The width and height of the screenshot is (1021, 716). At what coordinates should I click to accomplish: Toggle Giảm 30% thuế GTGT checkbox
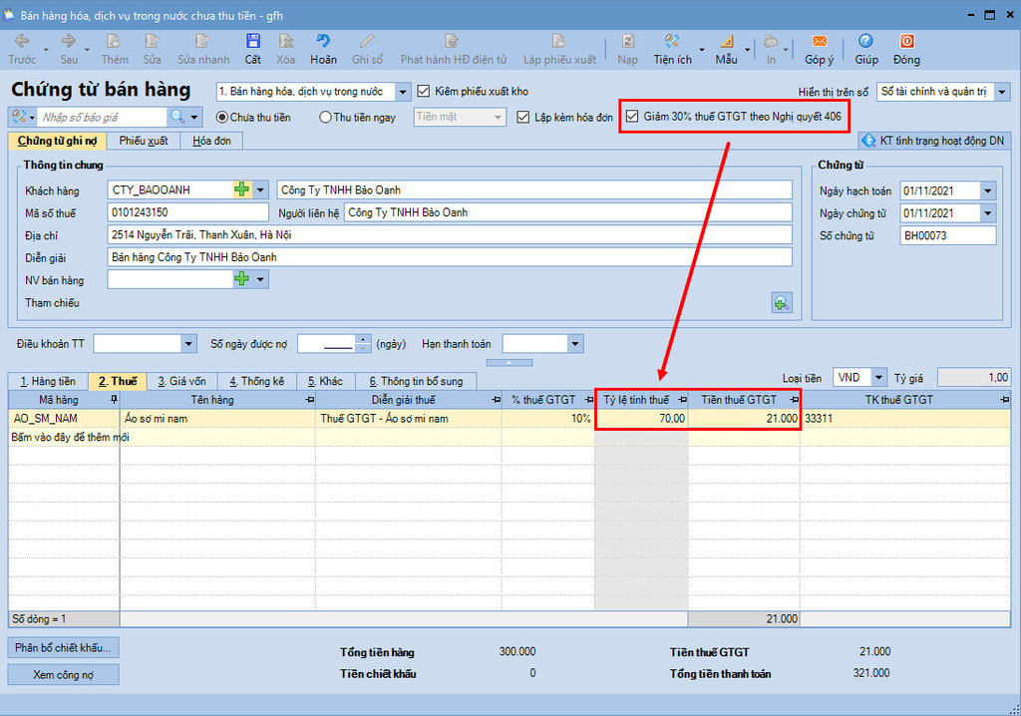coord(631,117)
